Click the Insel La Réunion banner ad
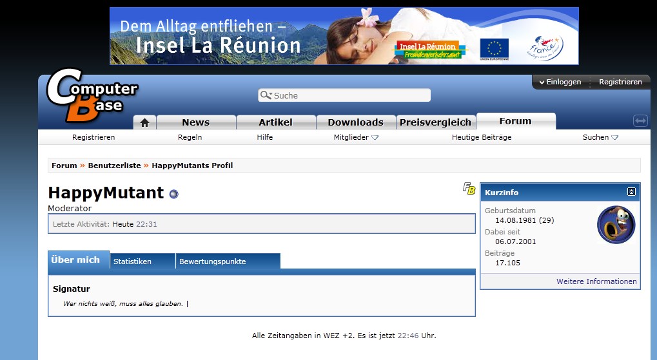Screen dimensions: 657x360 tap(344, 36)
